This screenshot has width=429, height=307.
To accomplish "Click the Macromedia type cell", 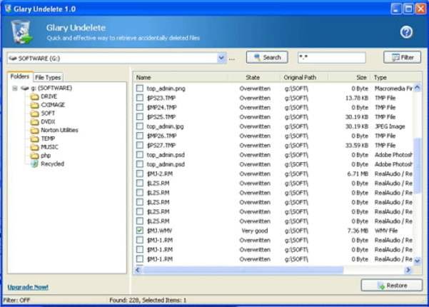I will point(393,89).
